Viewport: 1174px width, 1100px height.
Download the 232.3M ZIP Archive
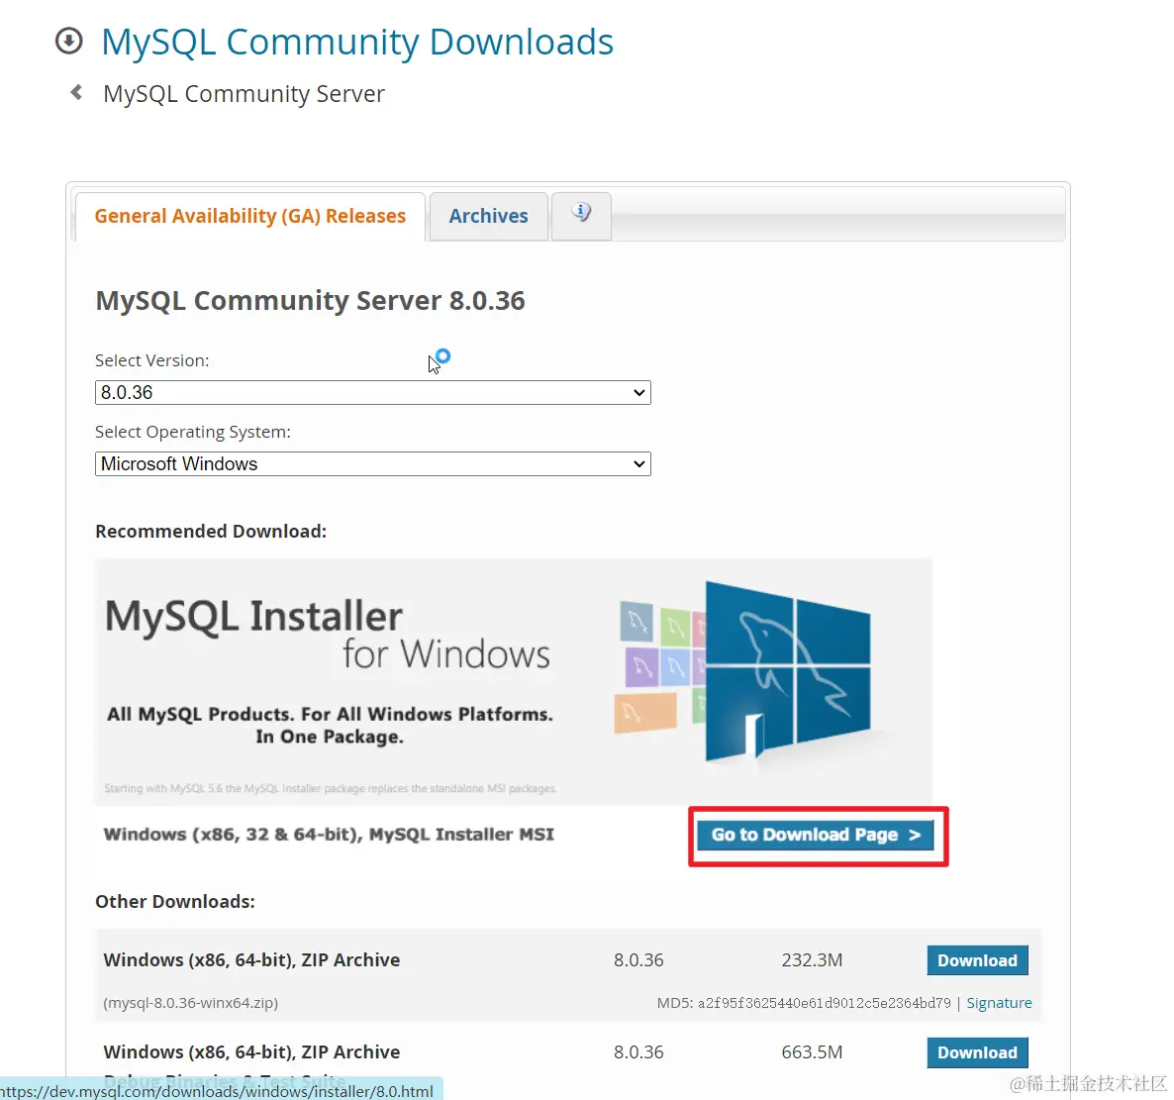[977, 960]
